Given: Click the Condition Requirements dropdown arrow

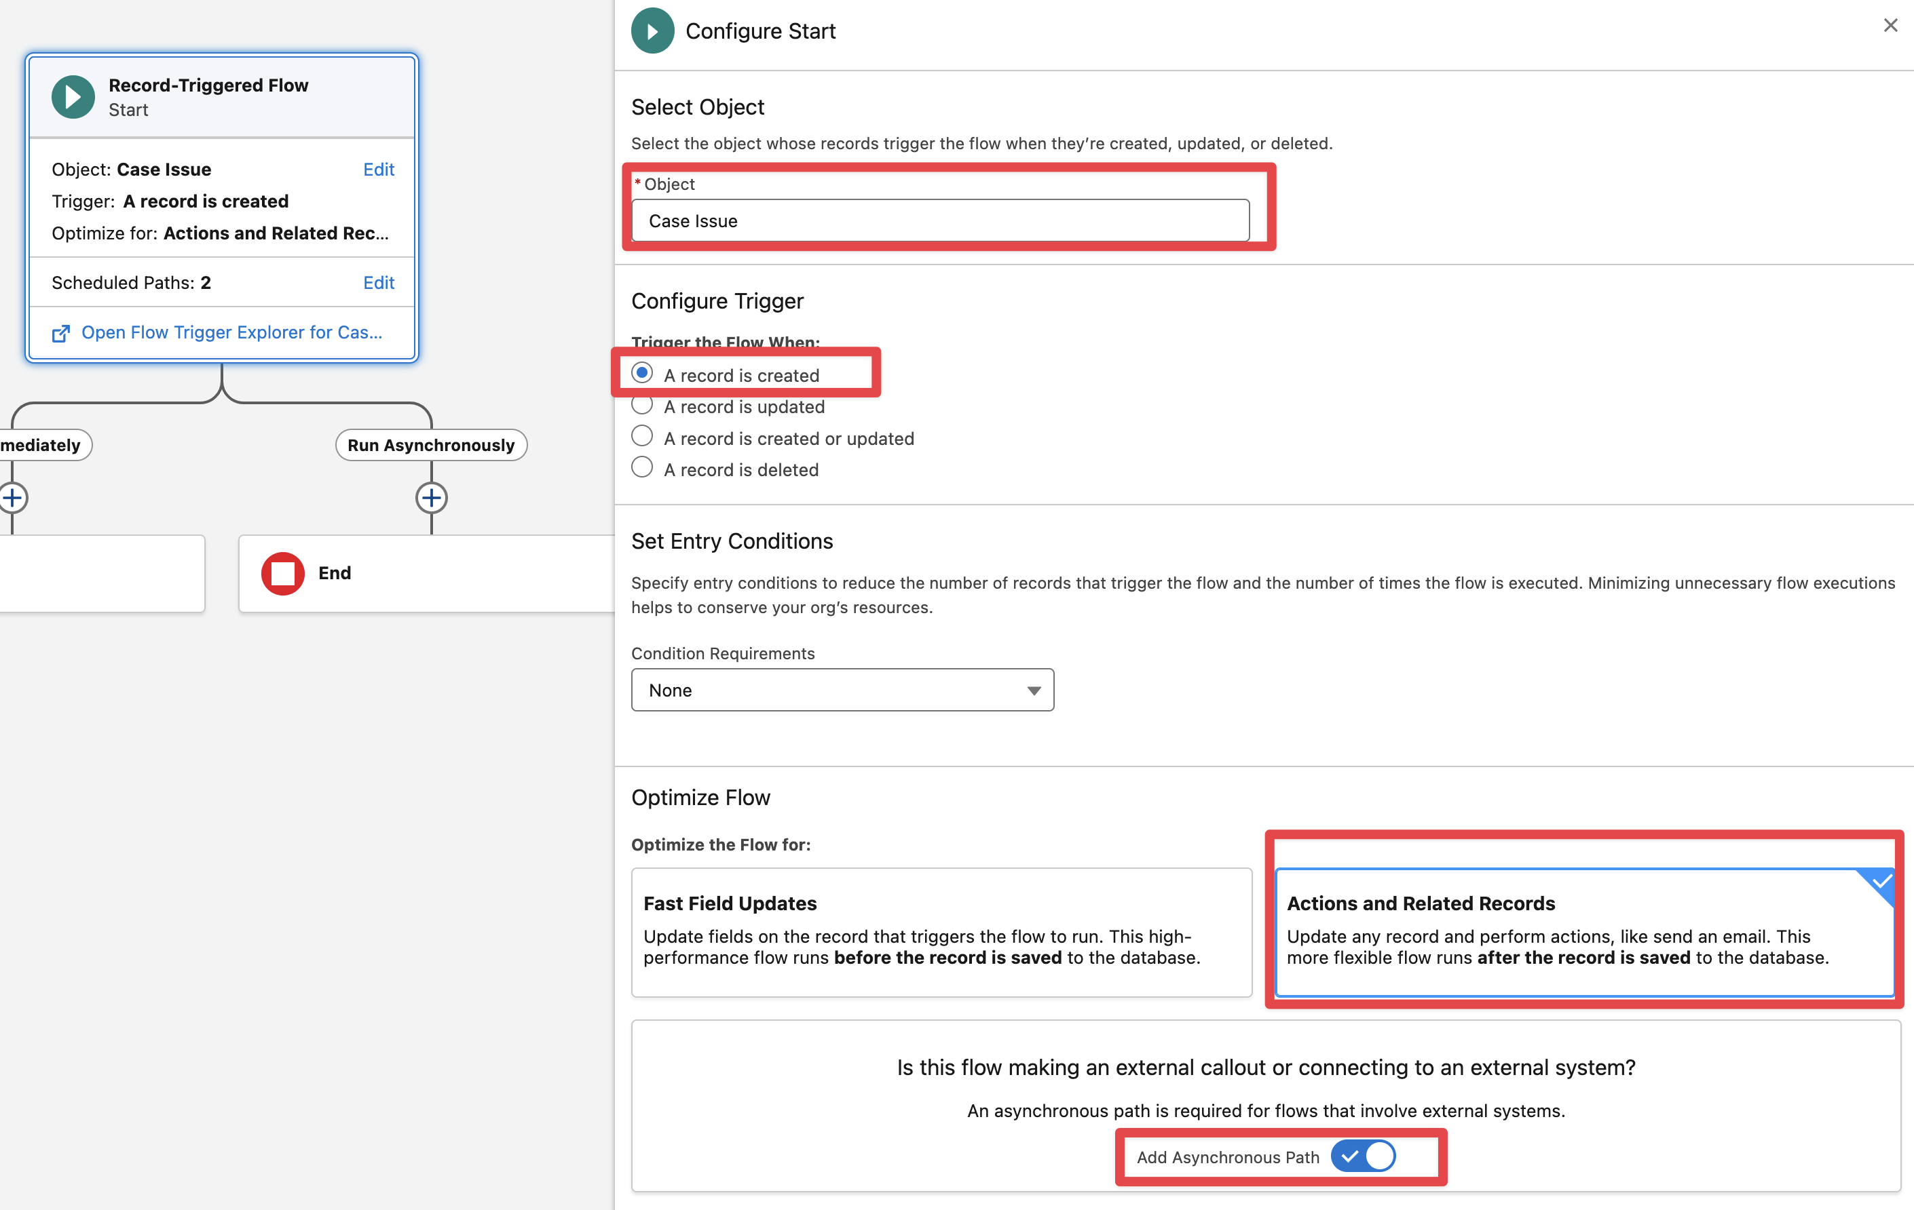Looking at the screenshot, I should click(1033, 690).
